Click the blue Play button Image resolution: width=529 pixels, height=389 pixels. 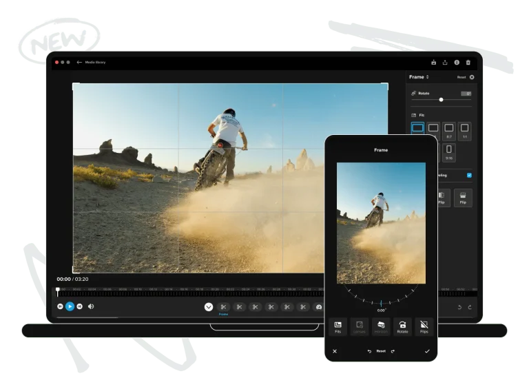tap(70, 306)
